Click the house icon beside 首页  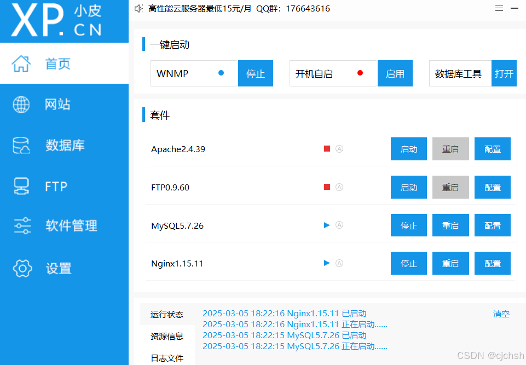21,63
